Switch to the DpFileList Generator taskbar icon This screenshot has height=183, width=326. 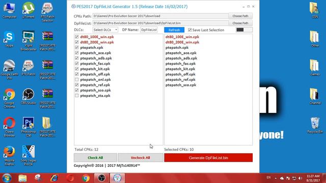[x=118, y=178]
